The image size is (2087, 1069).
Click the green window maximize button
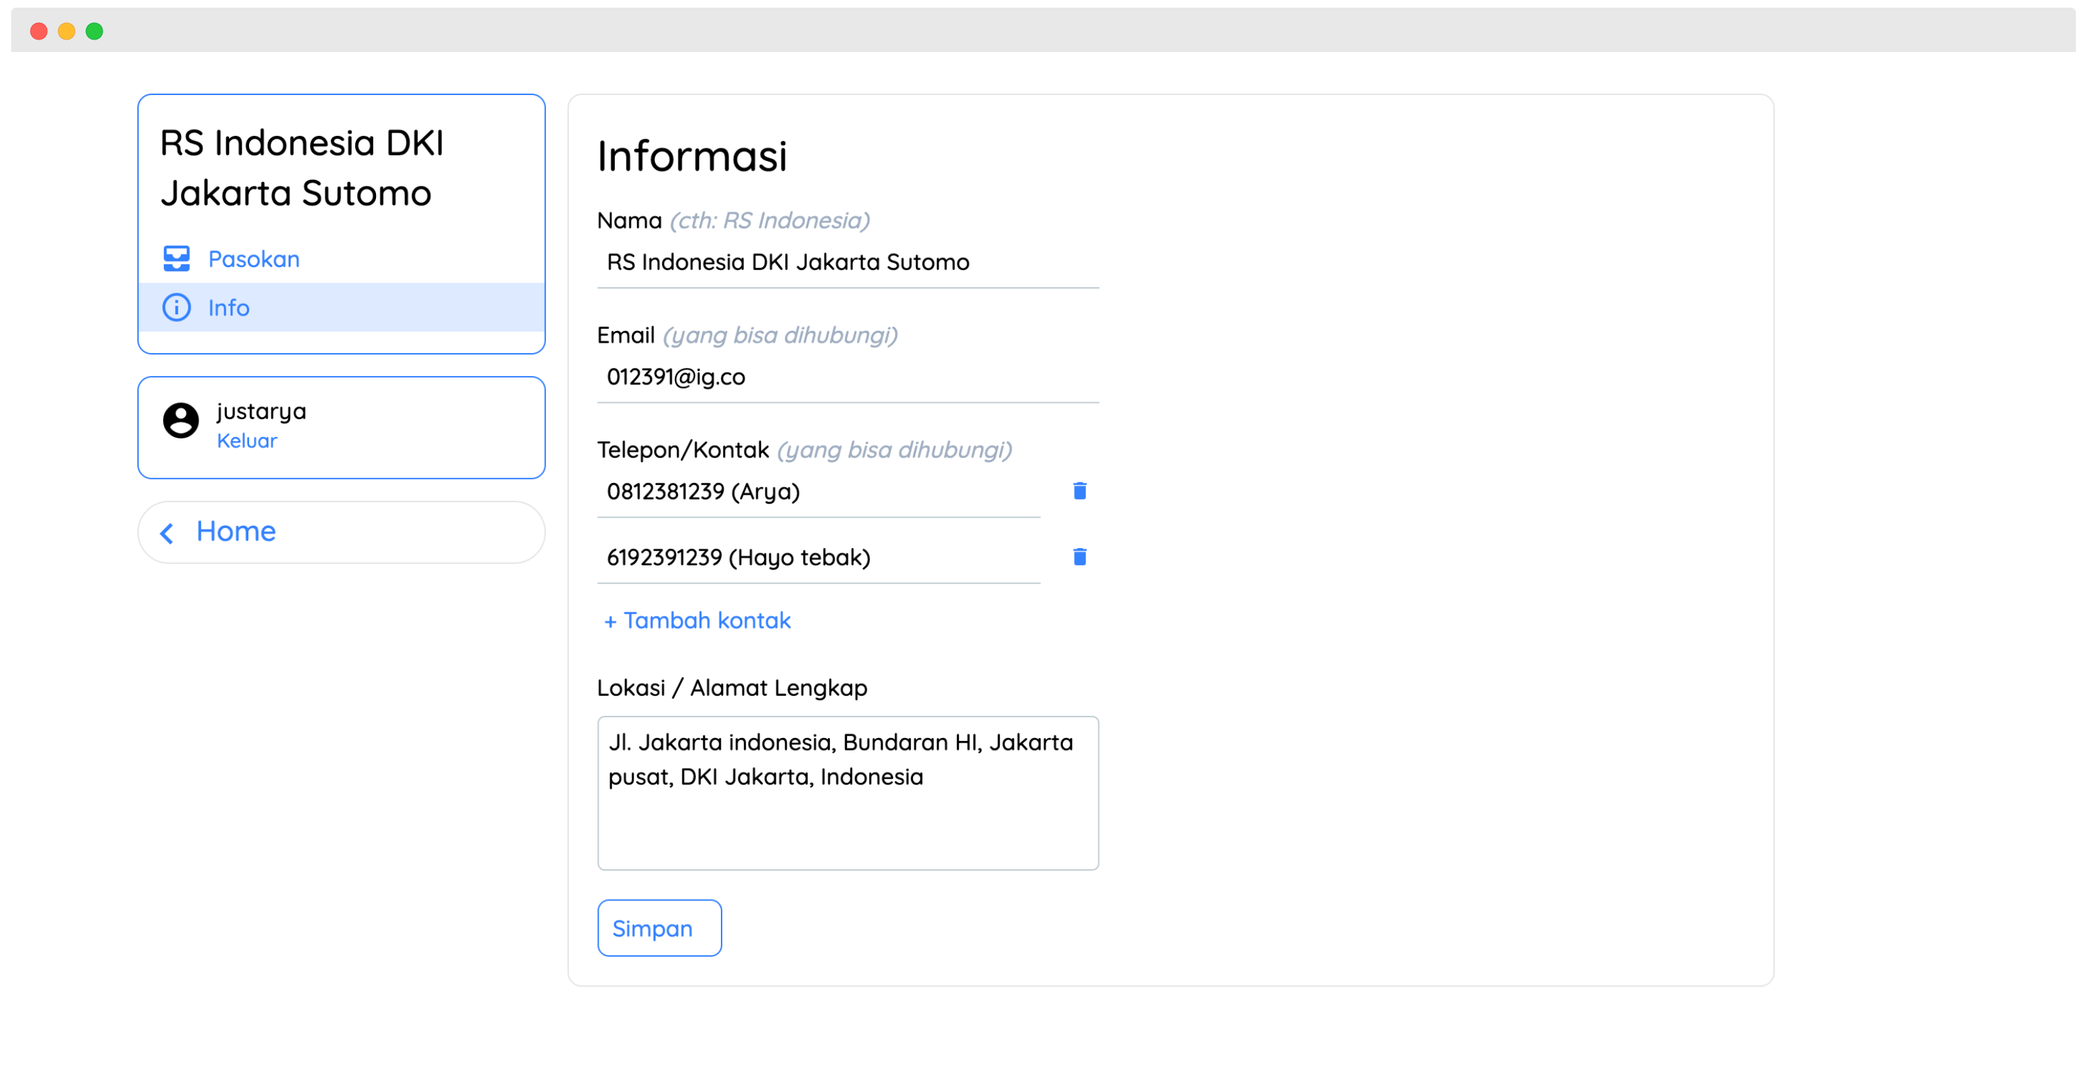pos(94,31)
